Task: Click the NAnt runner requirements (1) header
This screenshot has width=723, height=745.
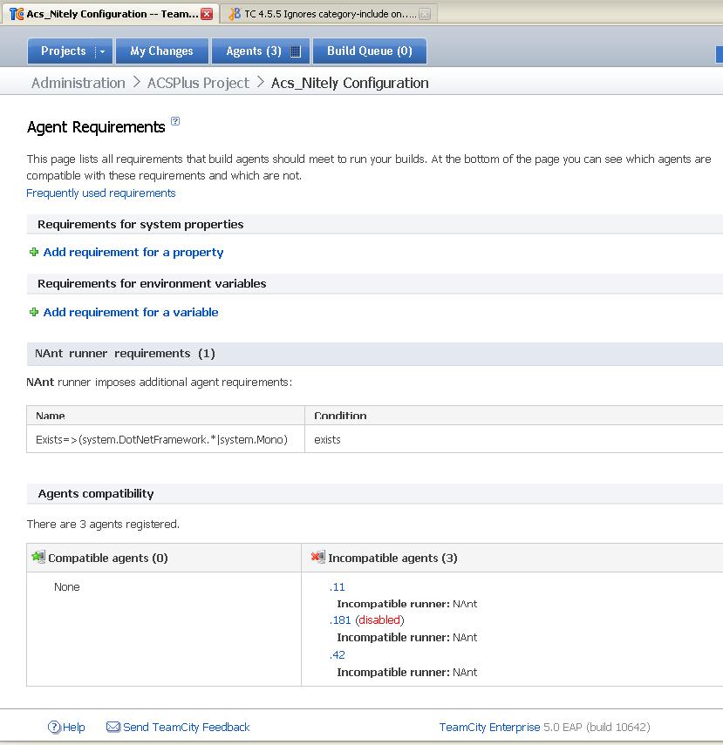Action: [x=375, y=354]
